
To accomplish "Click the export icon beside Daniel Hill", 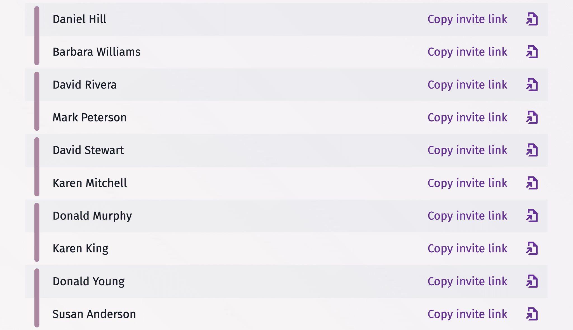I will 532,19.
